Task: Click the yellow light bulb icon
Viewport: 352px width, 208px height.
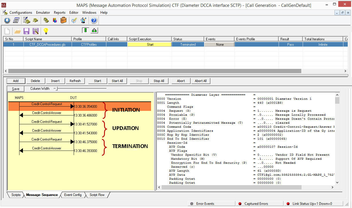Action: tap(46, 31)
